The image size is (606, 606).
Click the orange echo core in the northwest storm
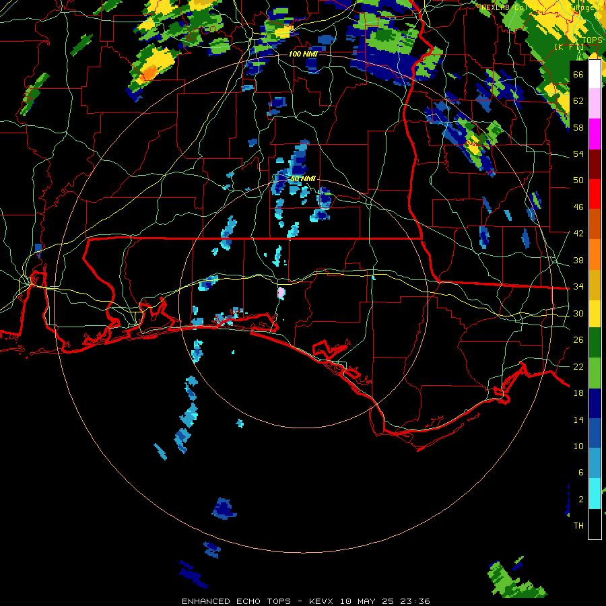pos(149,72)
